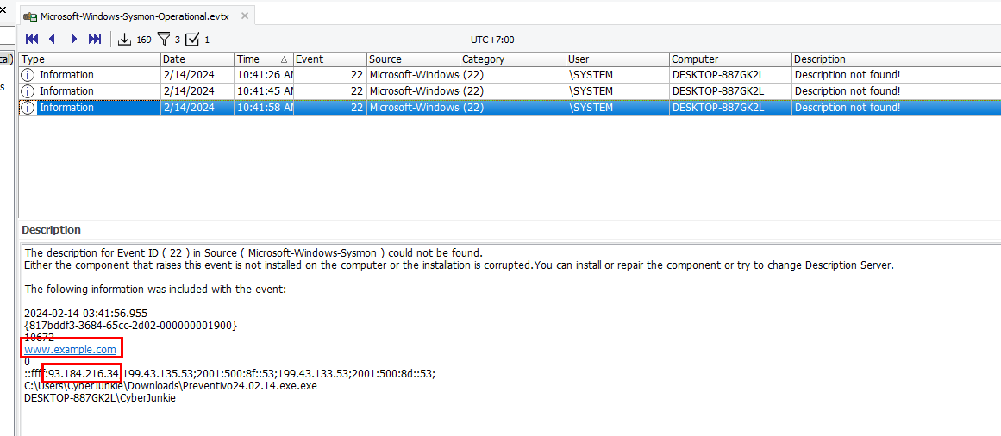Toggle sort order on Time column
The height and width of the screenshot is (436, 1001).
pos(264,59)
